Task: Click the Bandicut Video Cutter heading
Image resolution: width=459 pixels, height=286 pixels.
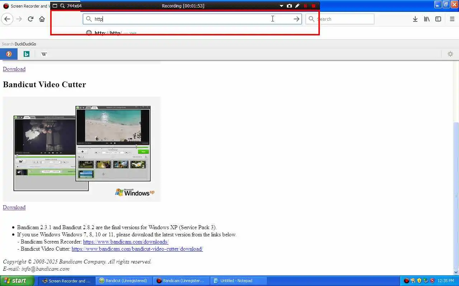Action: (x=44, y=85)
